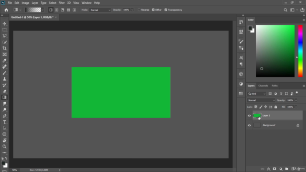Screen dimensions: 306x172
Task: Click the foreground color swatch in toolbar
Action: pos(3,163)
